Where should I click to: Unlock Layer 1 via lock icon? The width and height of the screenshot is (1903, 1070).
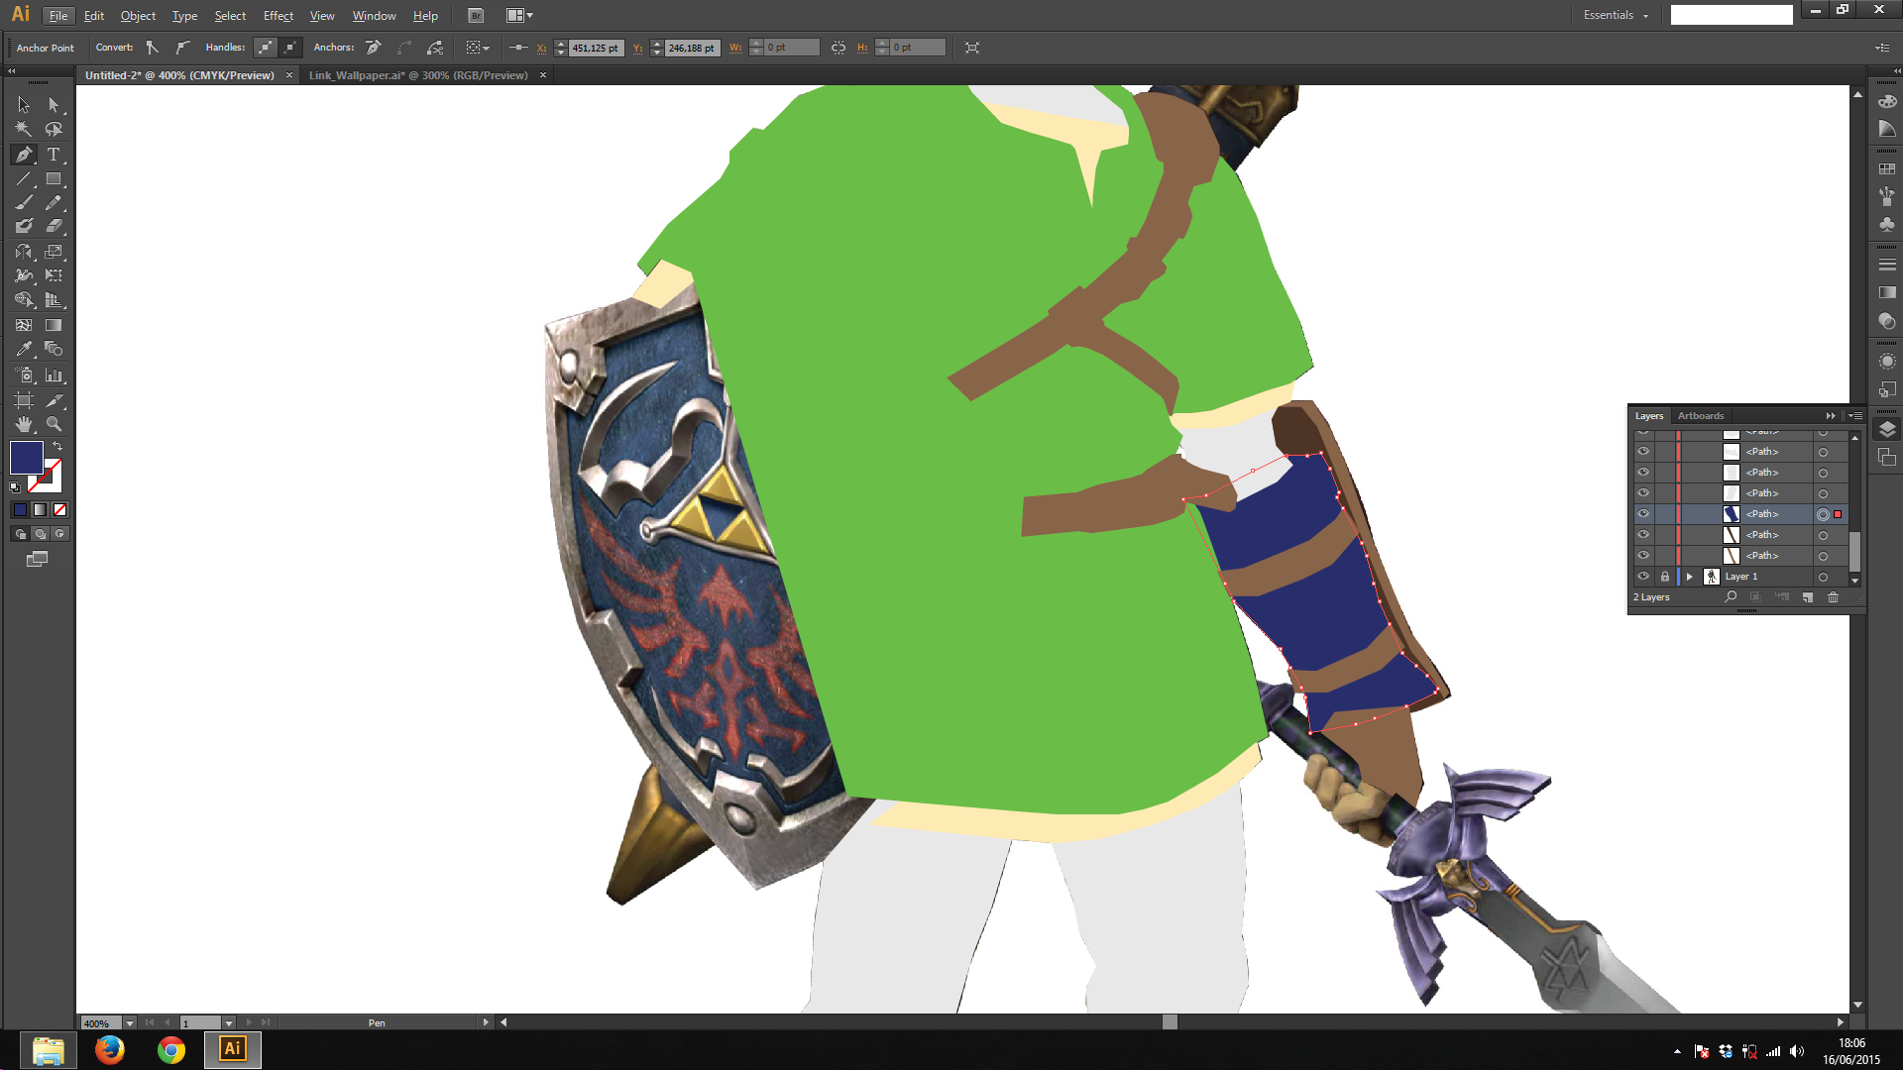(x=1665, y=576)
